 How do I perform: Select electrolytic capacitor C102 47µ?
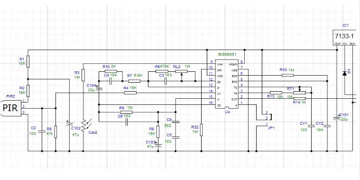[x=69, y=125]
